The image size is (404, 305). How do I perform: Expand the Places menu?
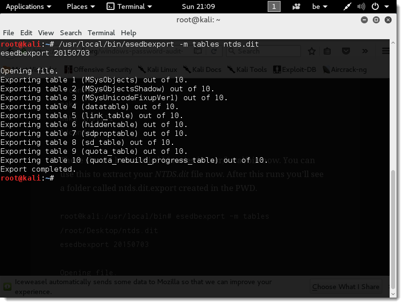(81, 6)
